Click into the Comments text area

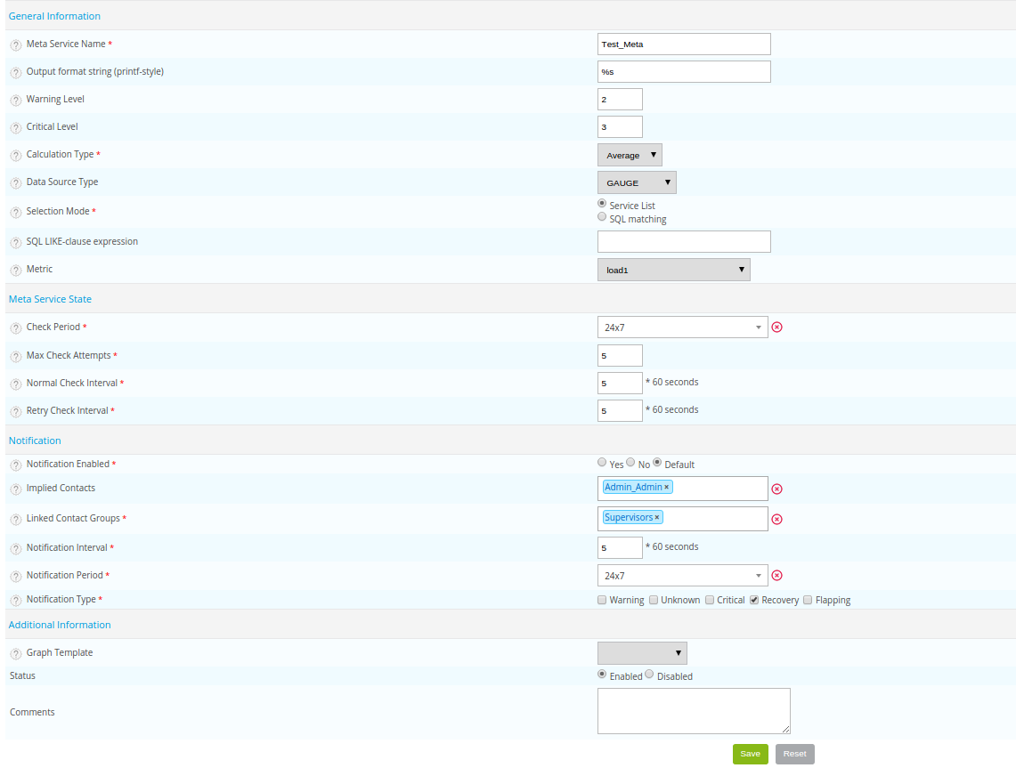pos(693,710)
